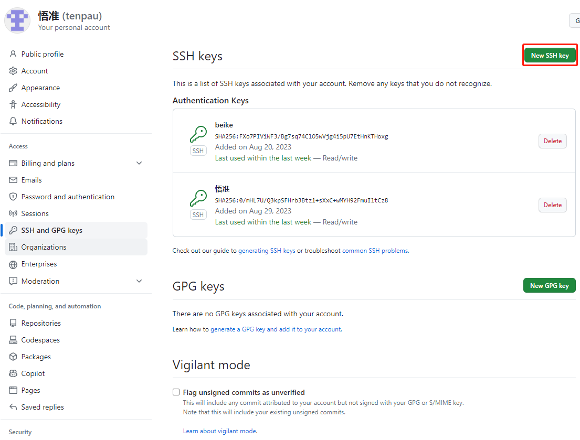Click the Emails envelope icon

(13, 180)
